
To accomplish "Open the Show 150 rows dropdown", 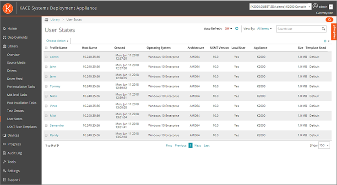I will click(x=324, y=145).
